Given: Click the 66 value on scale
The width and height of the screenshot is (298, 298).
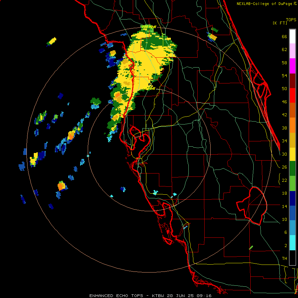Looking at the screenshot, I should 284,37.
